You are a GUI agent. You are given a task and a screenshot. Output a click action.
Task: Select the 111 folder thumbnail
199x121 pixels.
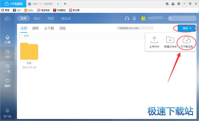[29, 51]
